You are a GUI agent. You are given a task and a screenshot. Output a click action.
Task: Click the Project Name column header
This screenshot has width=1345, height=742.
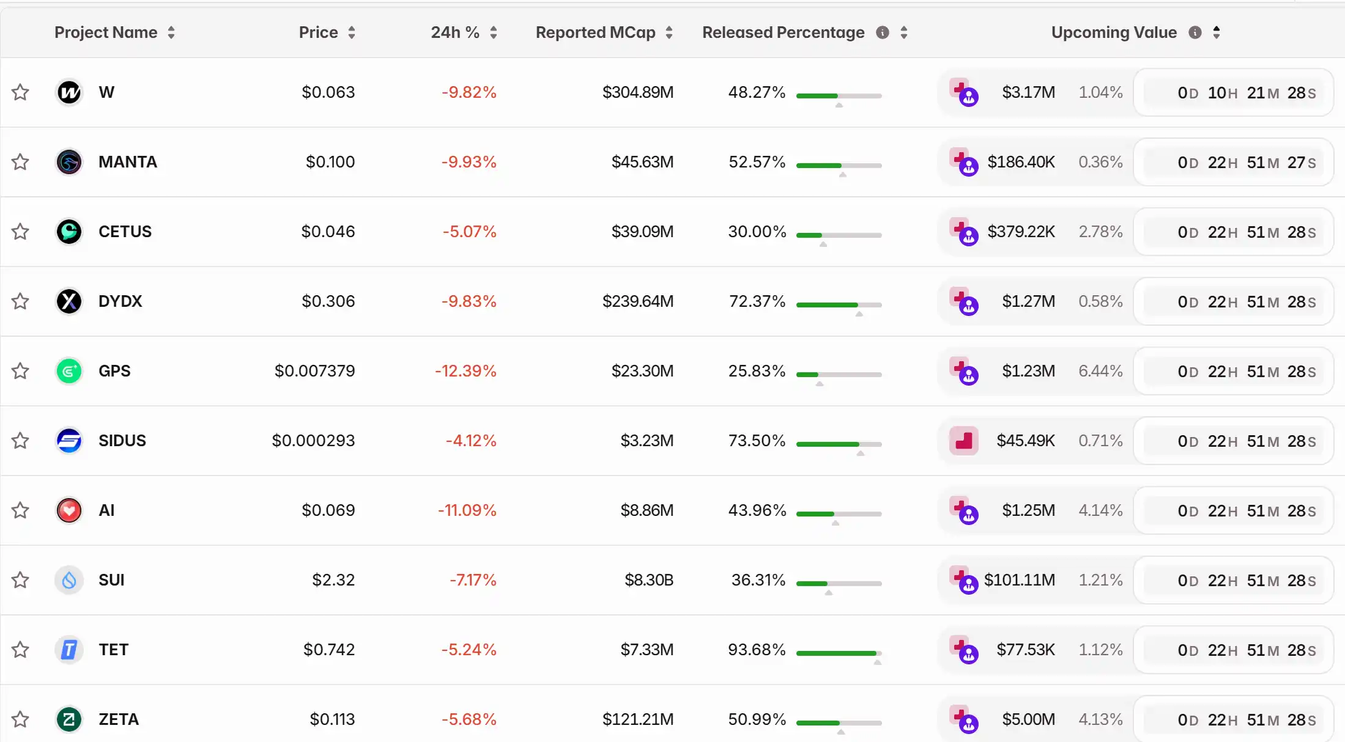pos(106,32)
